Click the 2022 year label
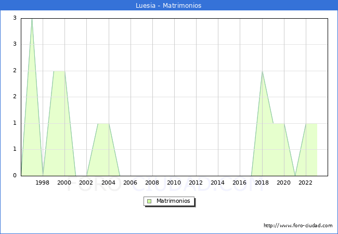Screen dimensions: 338x234 tap(305, 183)
